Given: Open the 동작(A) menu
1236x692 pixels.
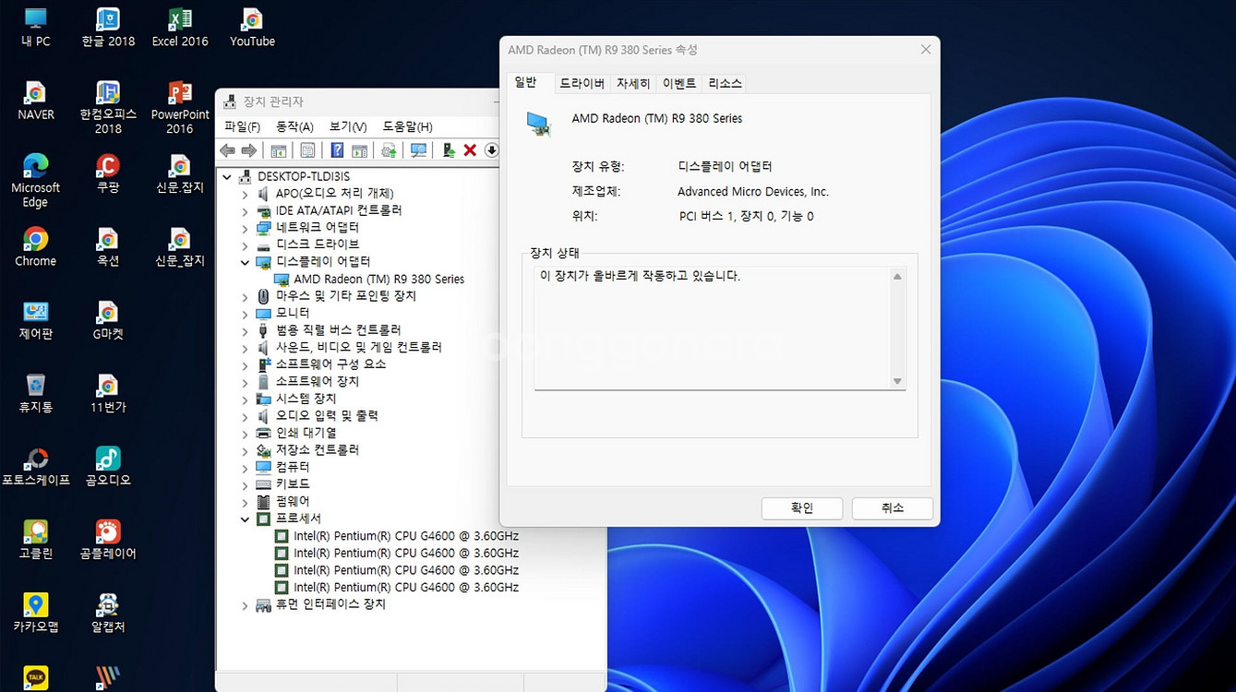Looking at the screenshot, I should [294, 126].
